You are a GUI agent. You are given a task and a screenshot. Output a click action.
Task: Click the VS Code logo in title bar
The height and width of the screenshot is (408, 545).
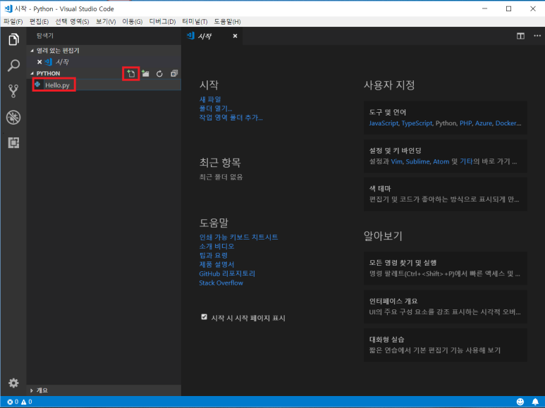(x=8, y=8)
